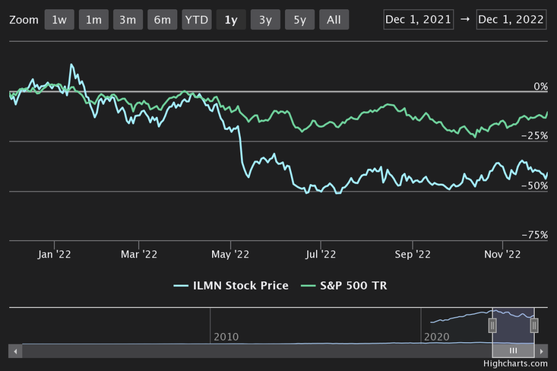
Task: Click the right navigator handle
Action: click(x=534, y=325)
